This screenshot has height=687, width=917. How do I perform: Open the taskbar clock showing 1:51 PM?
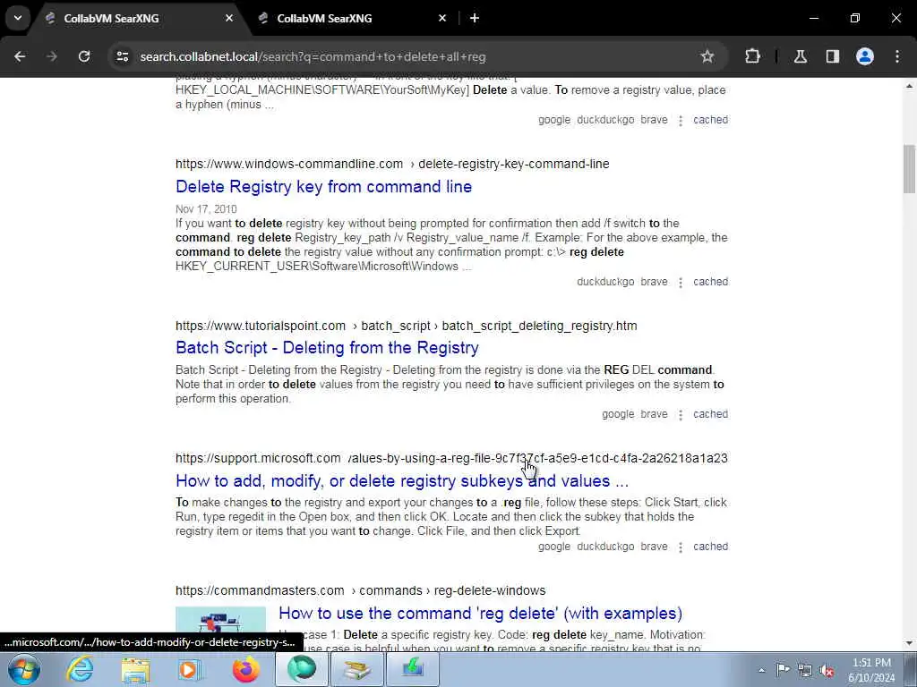click(x=871, y=670)
